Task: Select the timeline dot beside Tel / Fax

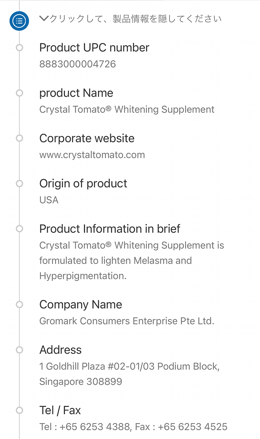Action: coord(19,411)
